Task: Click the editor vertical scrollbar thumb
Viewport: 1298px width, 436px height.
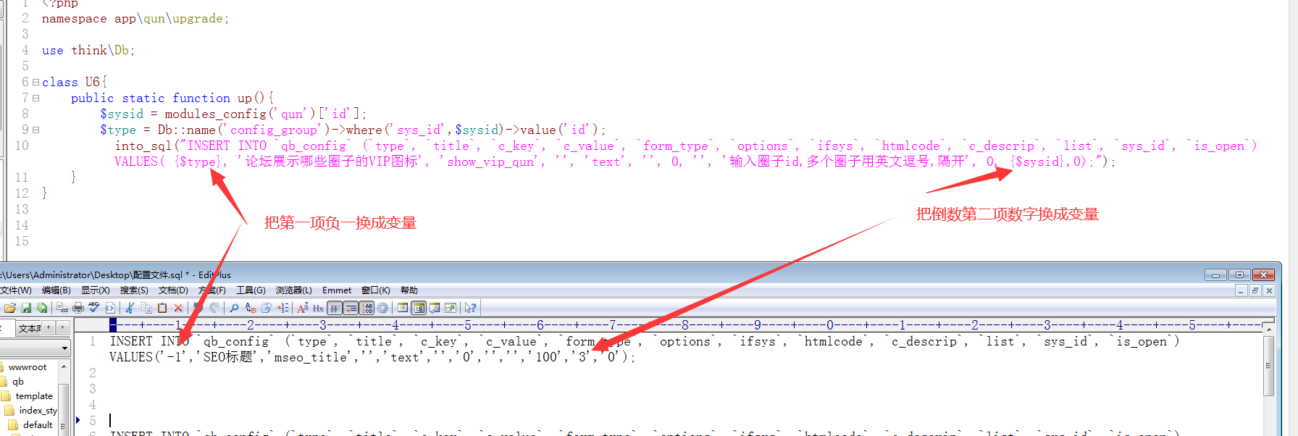Action: point(1268,366)
